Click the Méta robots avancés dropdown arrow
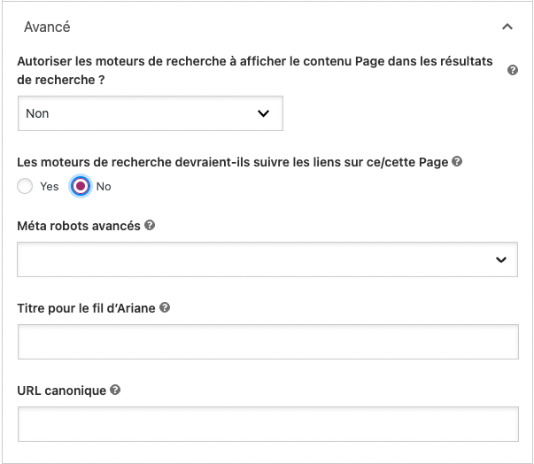This screenshot has height=464, width=534. tap(501, 259)
